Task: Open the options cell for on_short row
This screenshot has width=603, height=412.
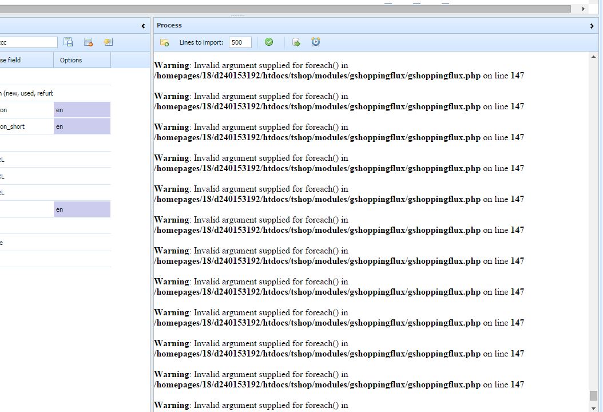Action: pyautogui.click(x=82, y=126)
